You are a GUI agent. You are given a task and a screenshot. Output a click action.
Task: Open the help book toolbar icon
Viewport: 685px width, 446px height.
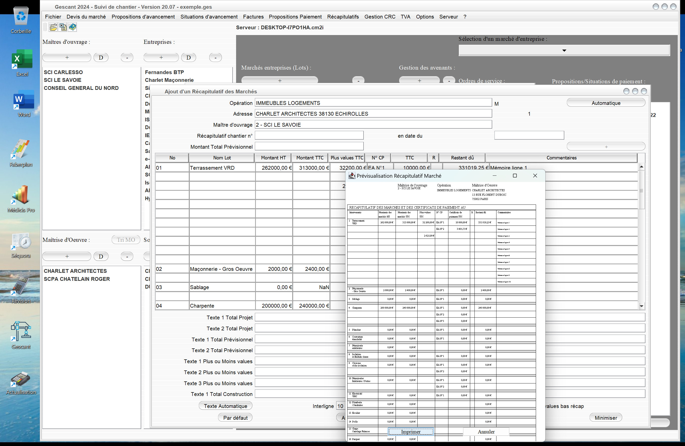73,27
